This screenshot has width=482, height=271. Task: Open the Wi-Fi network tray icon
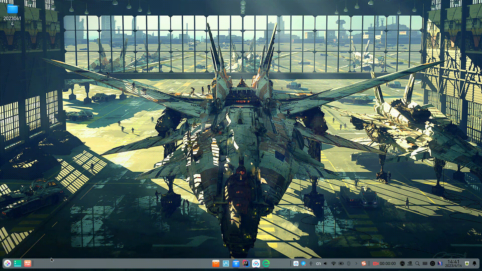coord(333,263)
